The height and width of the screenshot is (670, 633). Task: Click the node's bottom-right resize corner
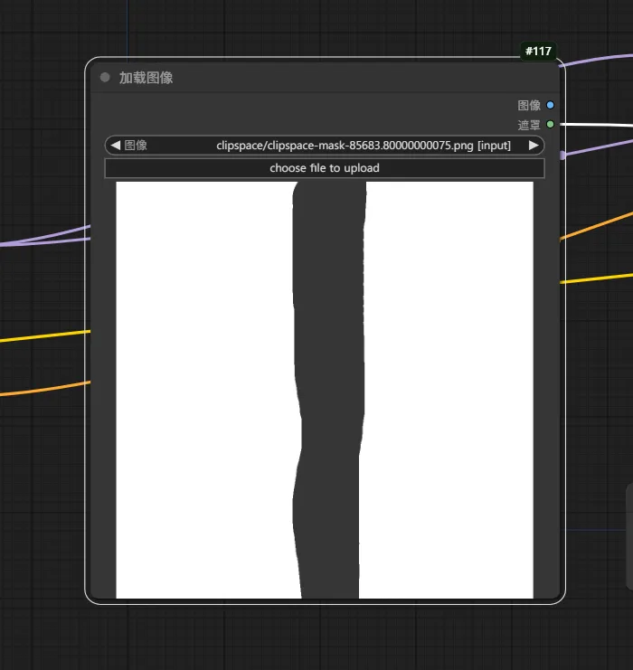tap(560, 599)
